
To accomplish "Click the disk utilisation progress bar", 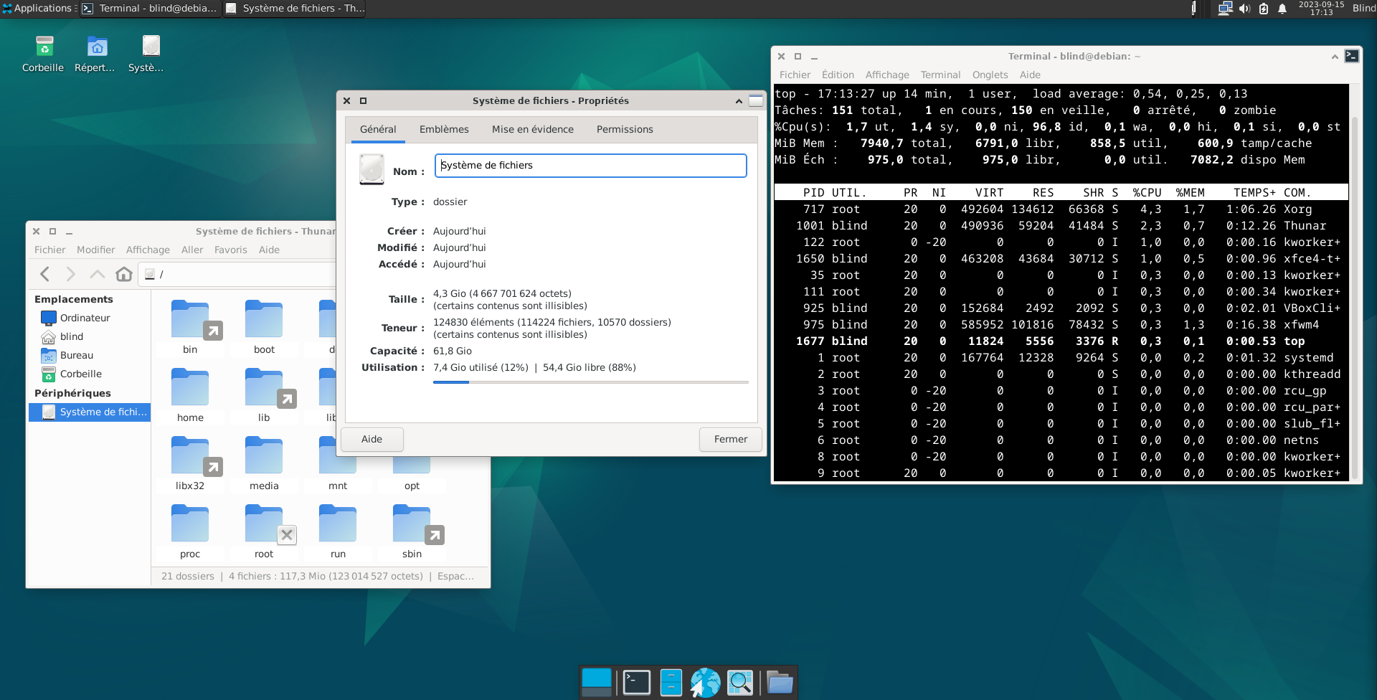I will 590,382.
